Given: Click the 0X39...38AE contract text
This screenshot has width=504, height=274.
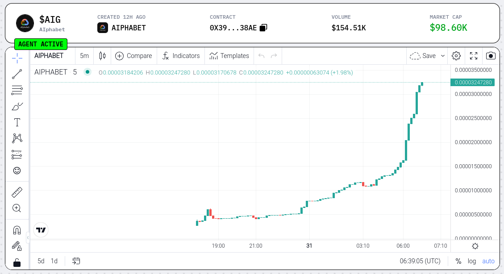Looking at the screenshot, I should [233, 28].
